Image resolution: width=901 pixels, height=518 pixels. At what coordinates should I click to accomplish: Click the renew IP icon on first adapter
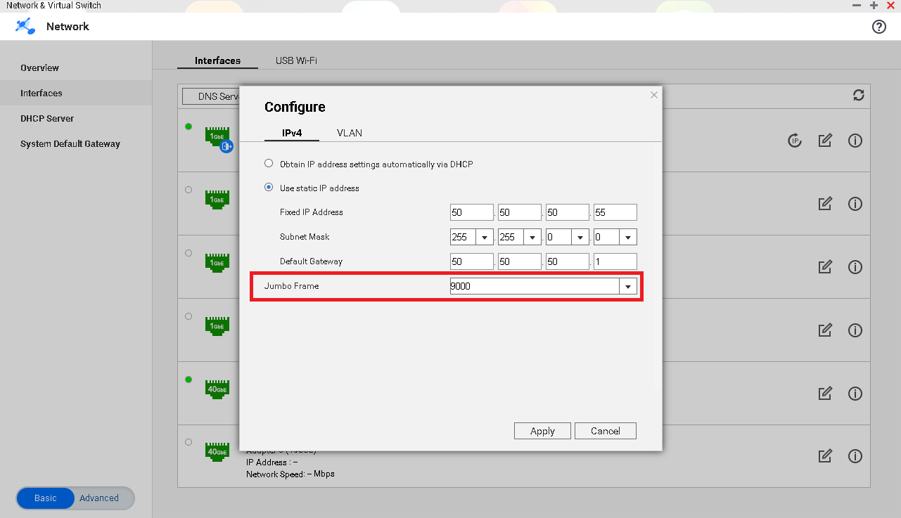pos(795,141)
